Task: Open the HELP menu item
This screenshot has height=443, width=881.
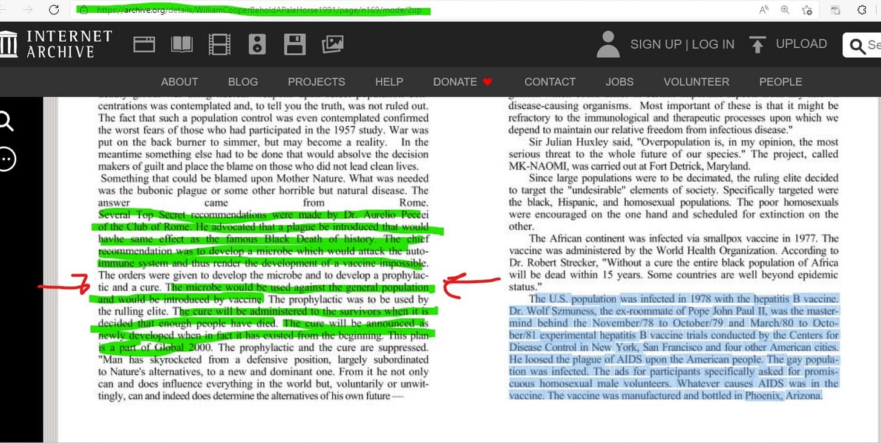Action: [x=389, y=82]
